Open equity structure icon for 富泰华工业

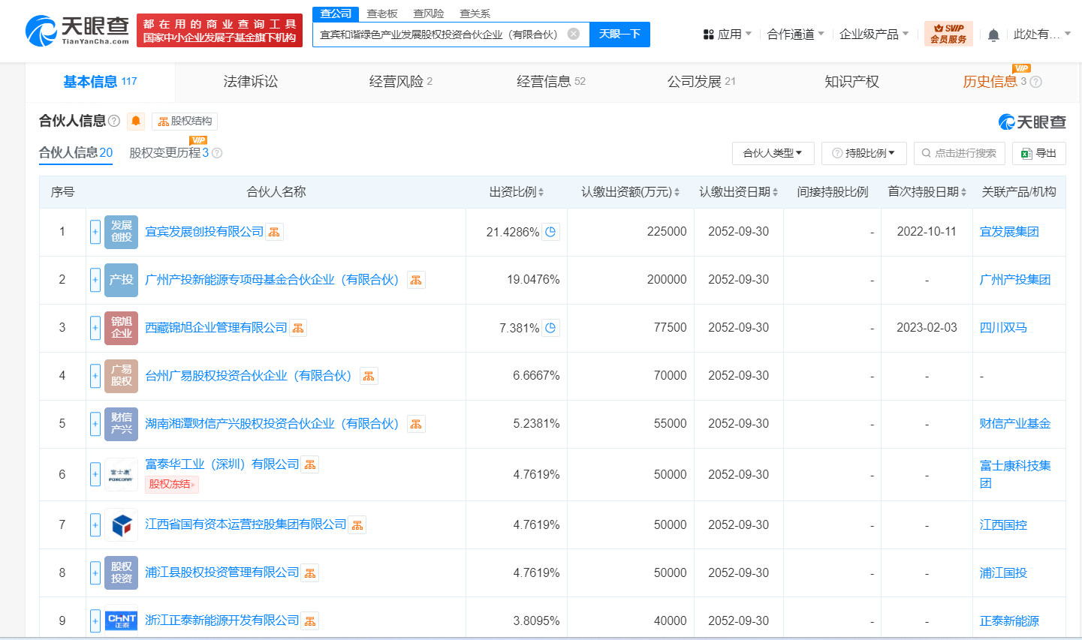310,464
